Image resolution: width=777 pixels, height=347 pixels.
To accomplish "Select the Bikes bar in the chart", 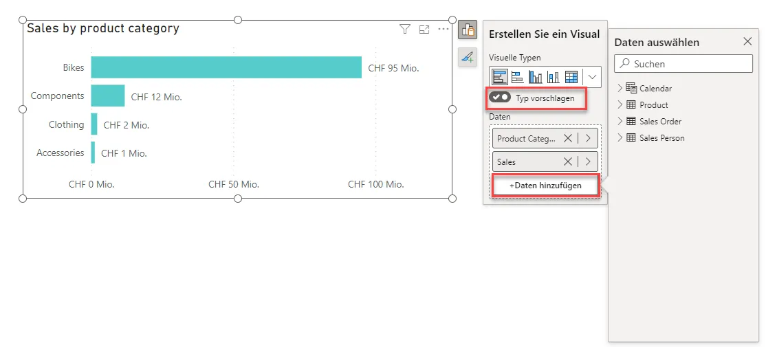I will [x=226, y=67].
